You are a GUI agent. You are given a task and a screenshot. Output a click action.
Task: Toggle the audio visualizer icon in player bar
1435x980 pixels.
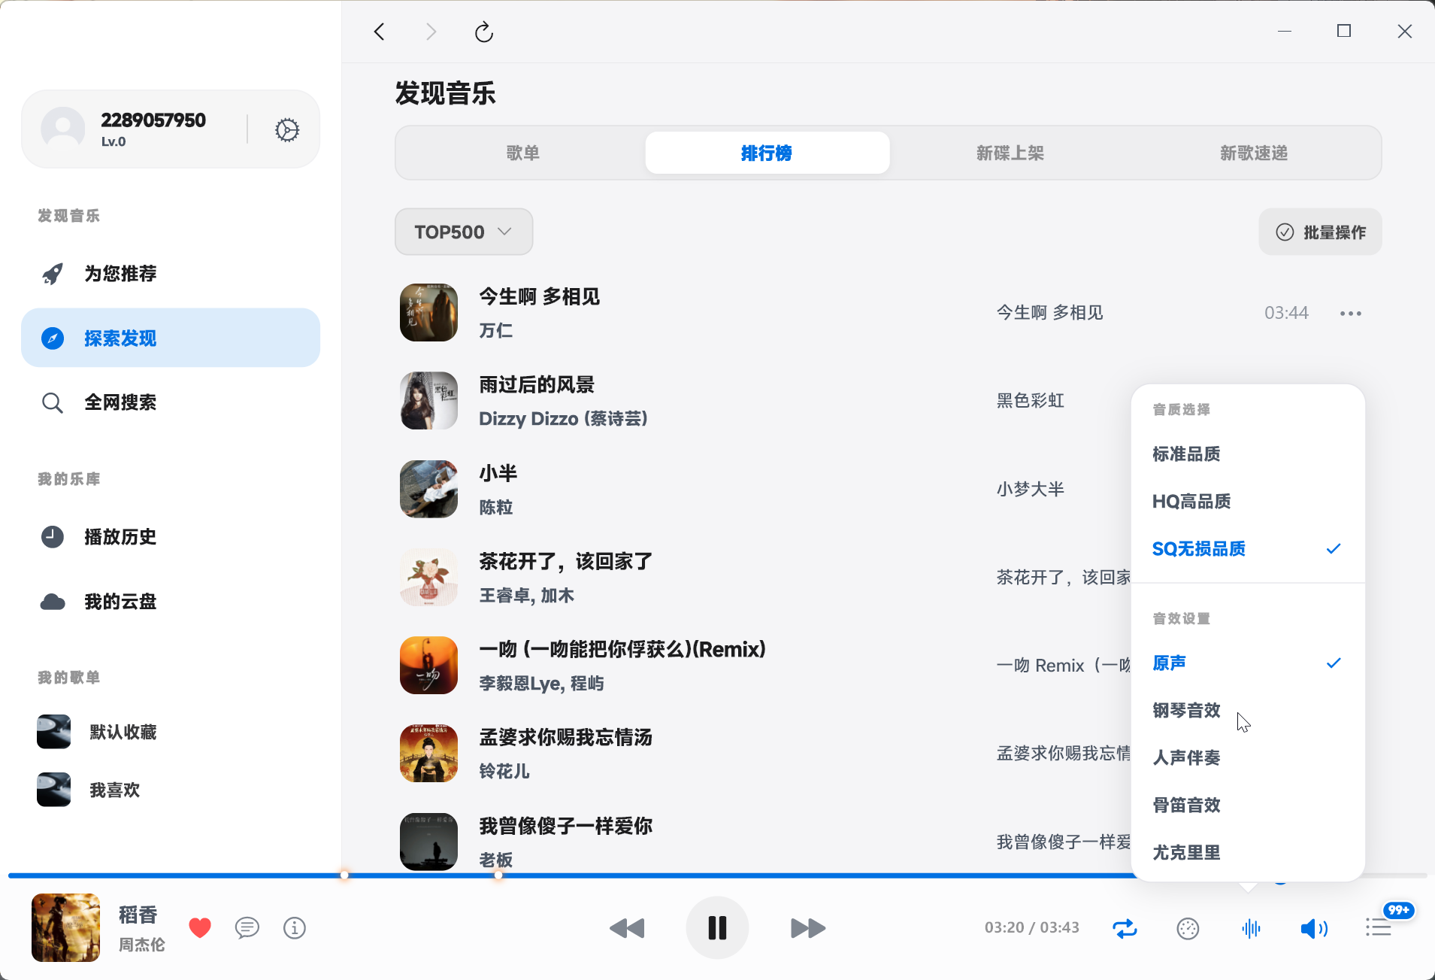(x=1249, y=927)
